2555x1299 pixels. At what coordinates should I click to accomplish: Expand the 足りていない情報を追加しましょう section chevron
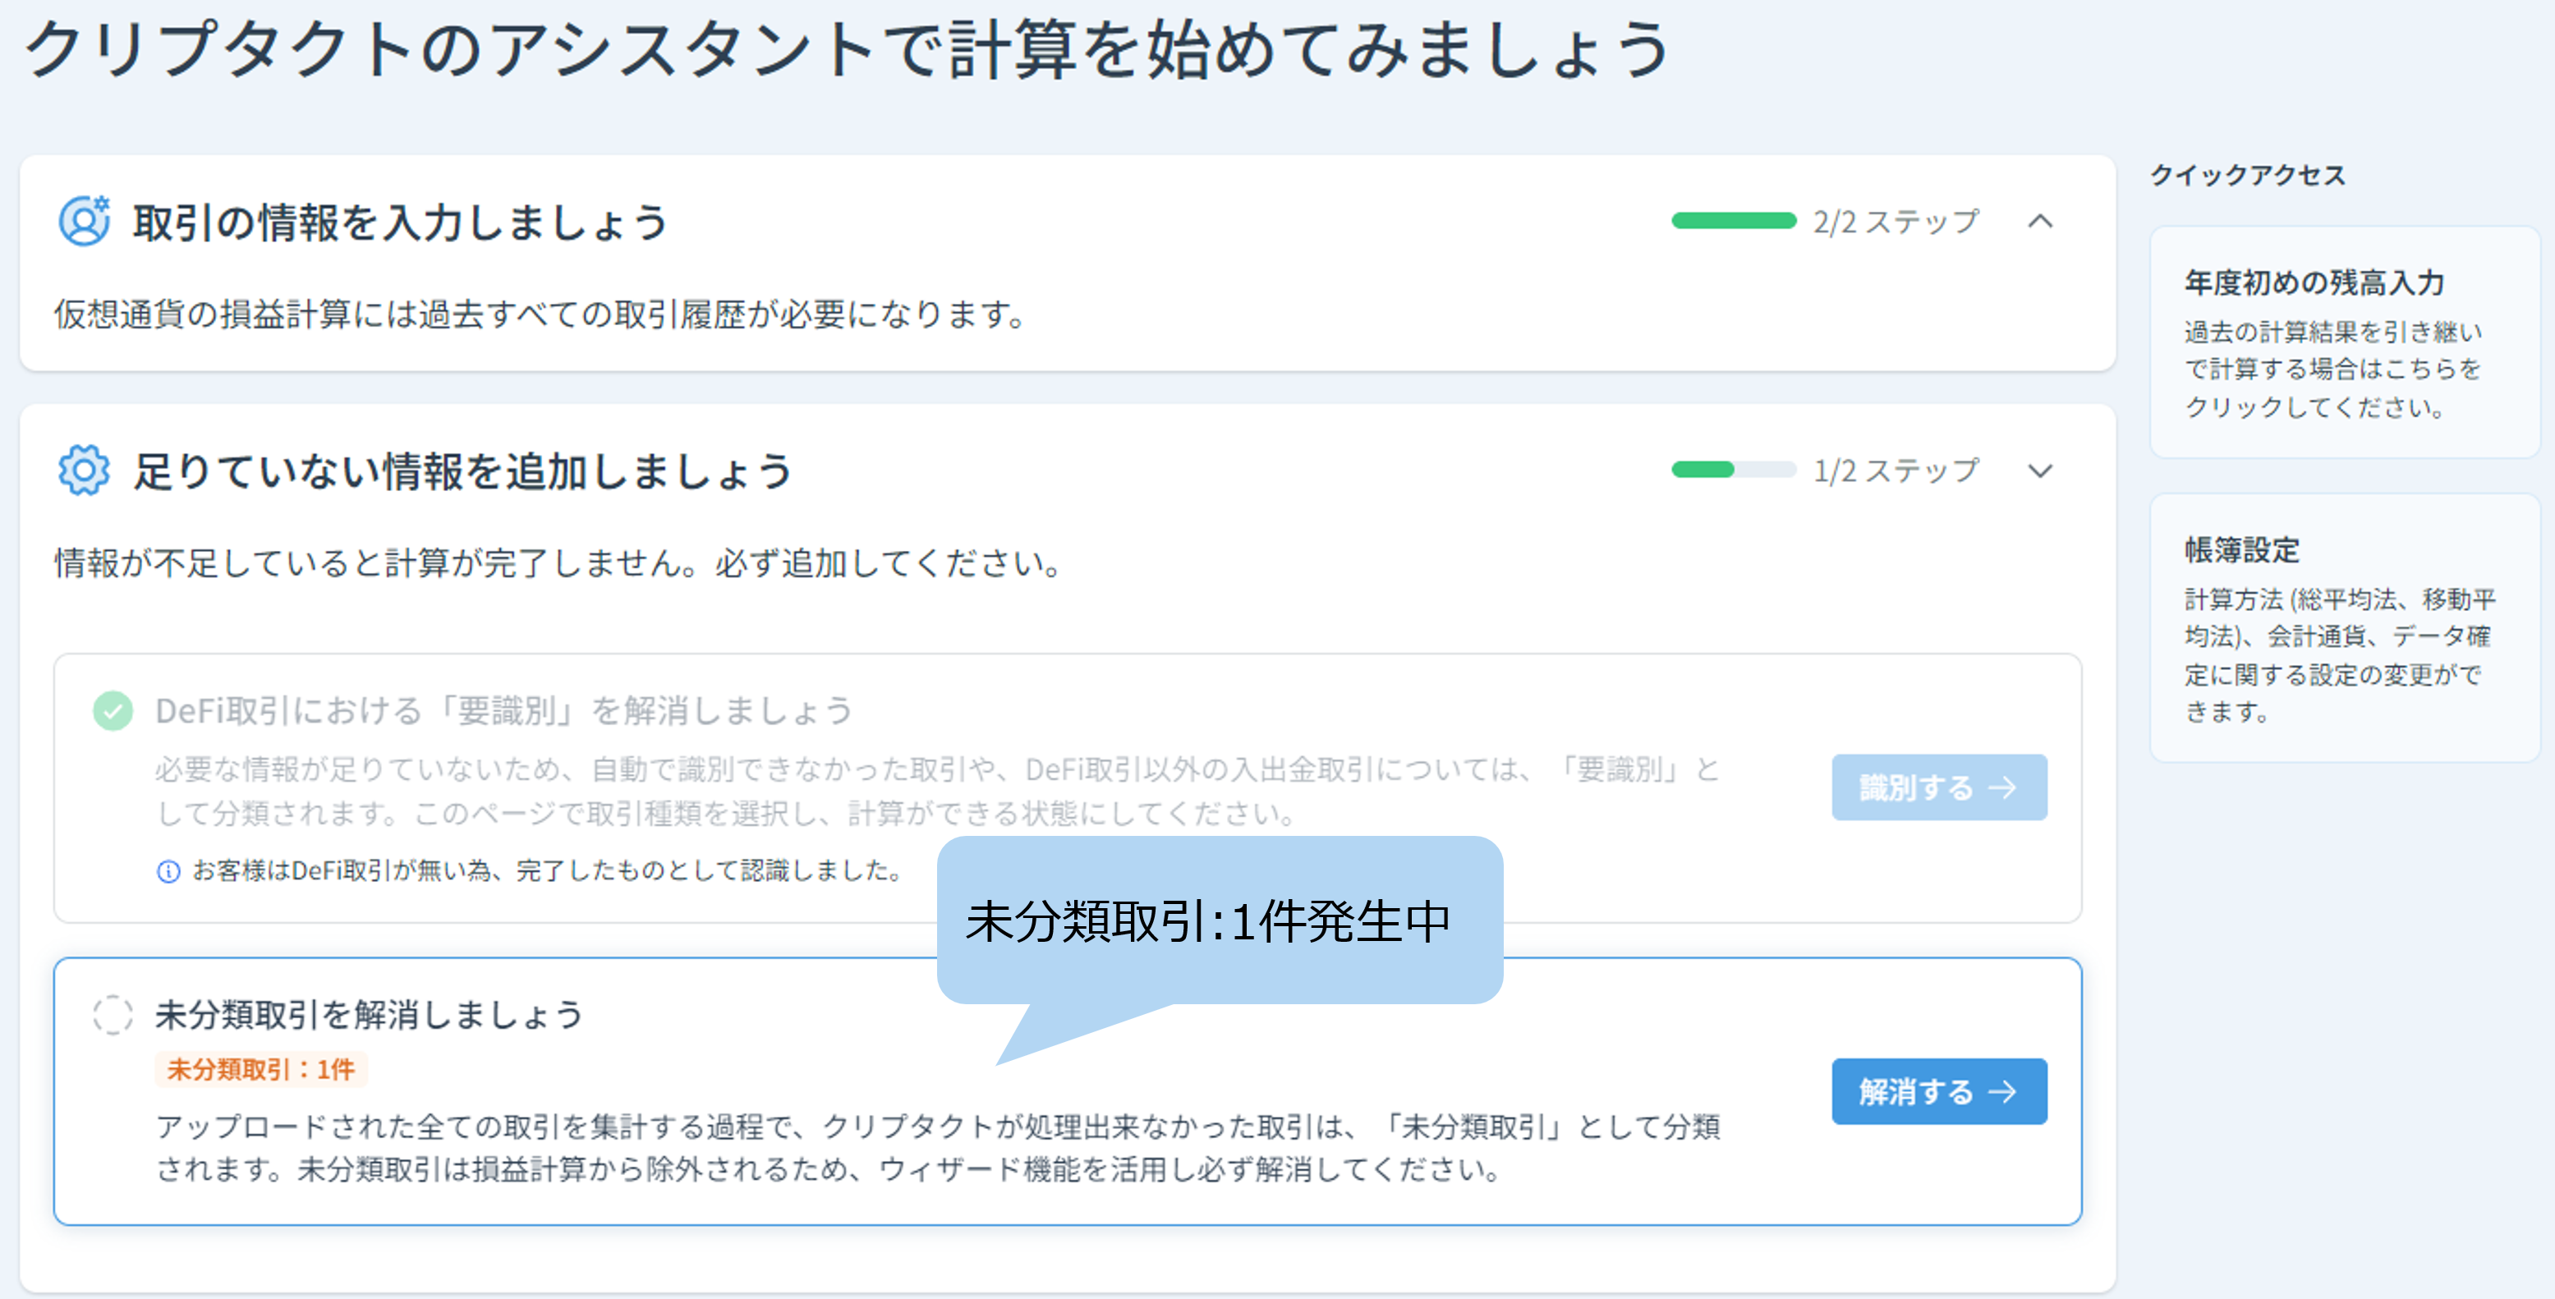[x=2040, y=471]
